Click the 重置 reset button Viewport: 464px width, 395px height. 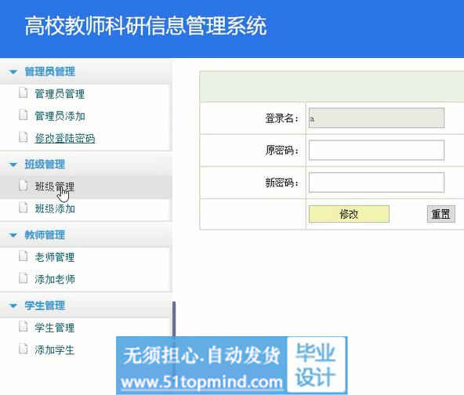pyautogui.click(x=441, y=214)
